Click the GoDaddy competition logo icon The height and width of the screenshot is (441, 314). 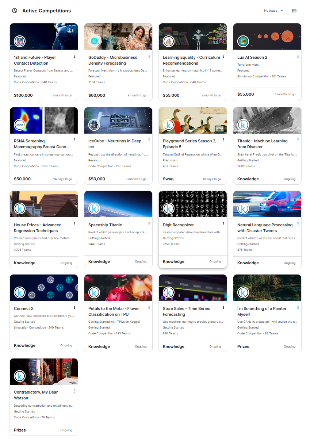click(x=94, y=41)
